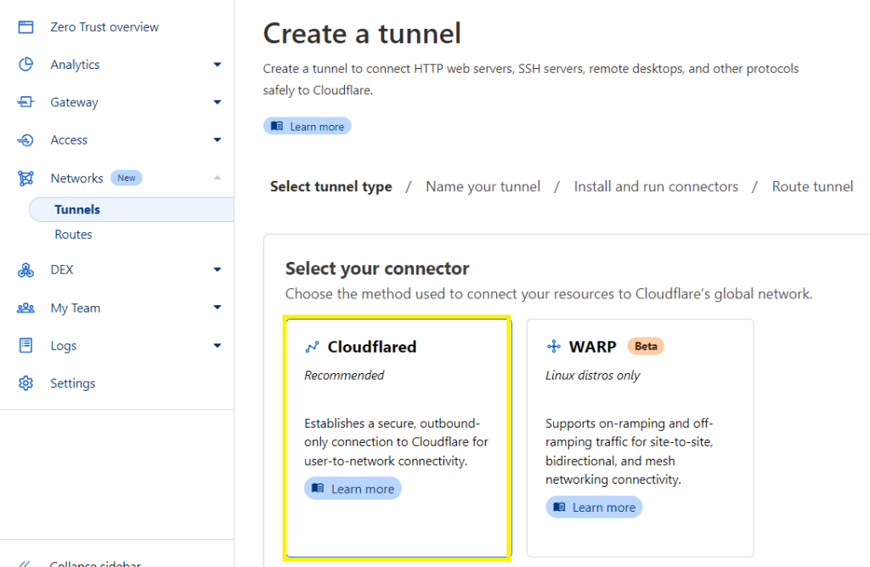Click the Name your tunnel step
The image size is (870, 567).
[x=483, y=187]
